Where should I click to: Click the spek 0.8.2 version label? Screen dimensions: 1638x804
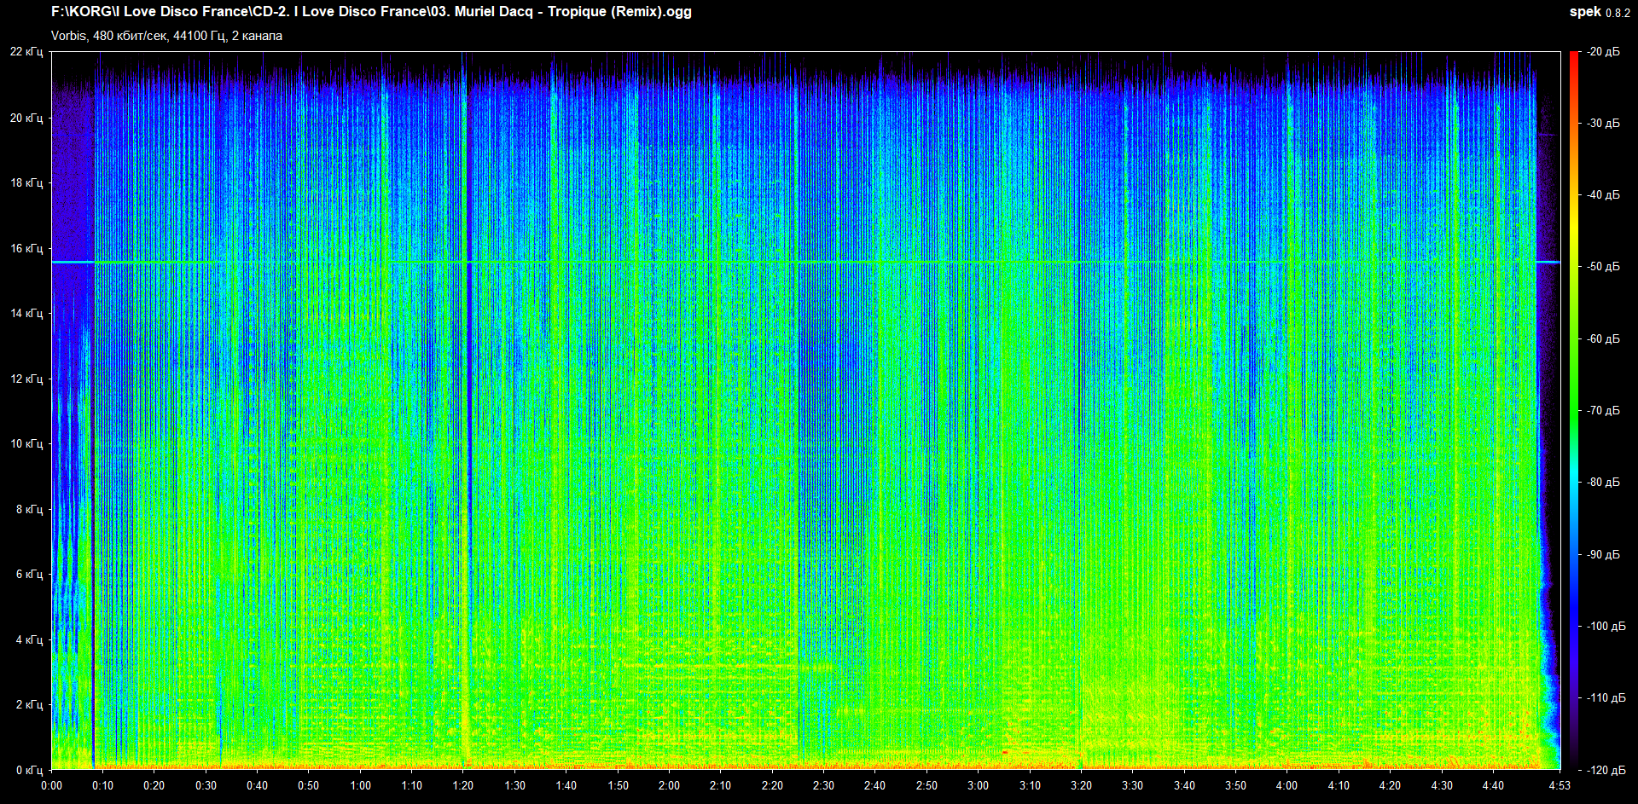(x=1600, y=12)
